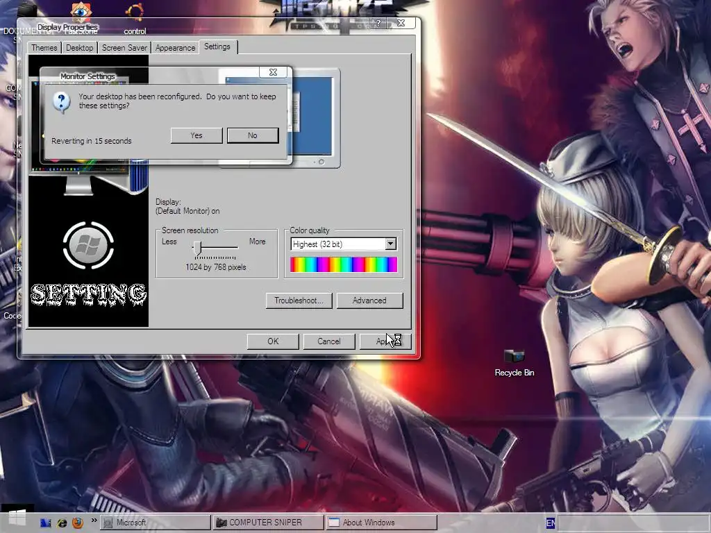Image resolution: width=711 pixels, height=533 pixels.
Task: Click the color spectrum preview bar
Action: 344,264
